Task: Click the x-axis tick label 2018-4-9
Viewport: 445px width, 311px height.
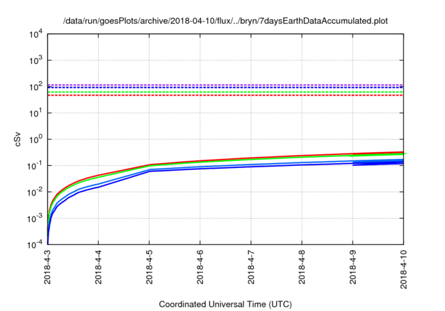Action: [x=353, y=267]
